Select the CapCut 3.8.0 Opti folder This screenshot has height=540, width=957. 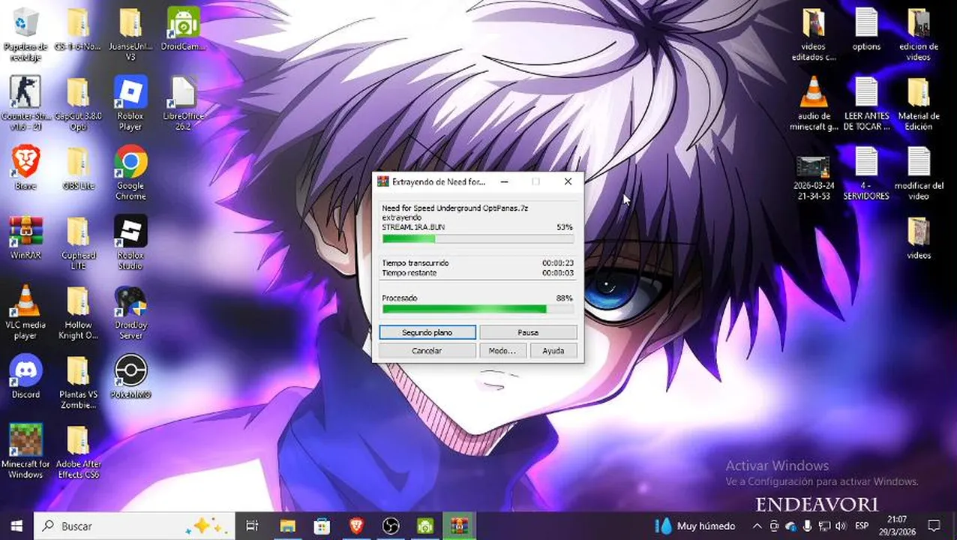pos(77,103)
